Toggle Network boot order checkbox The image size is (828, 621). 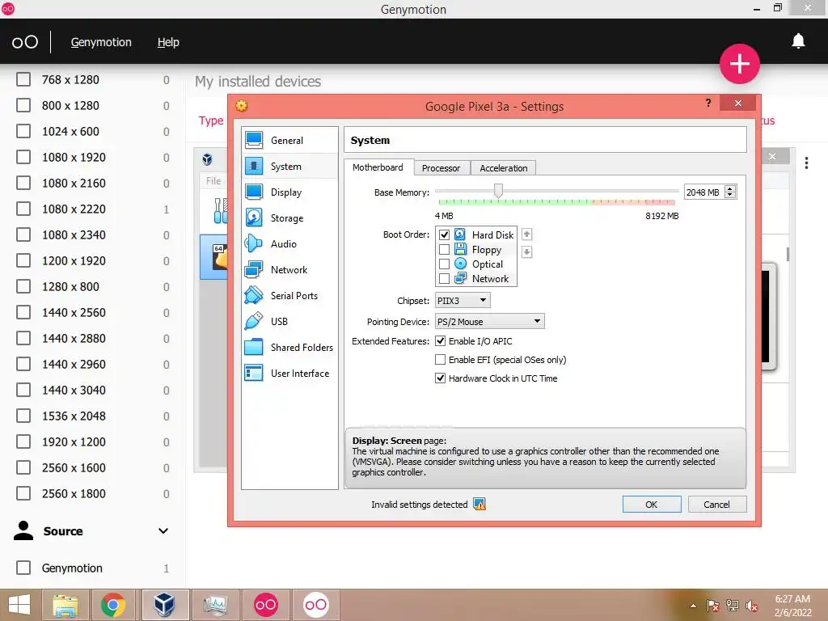pyautogui.click(x=444, y=279)
